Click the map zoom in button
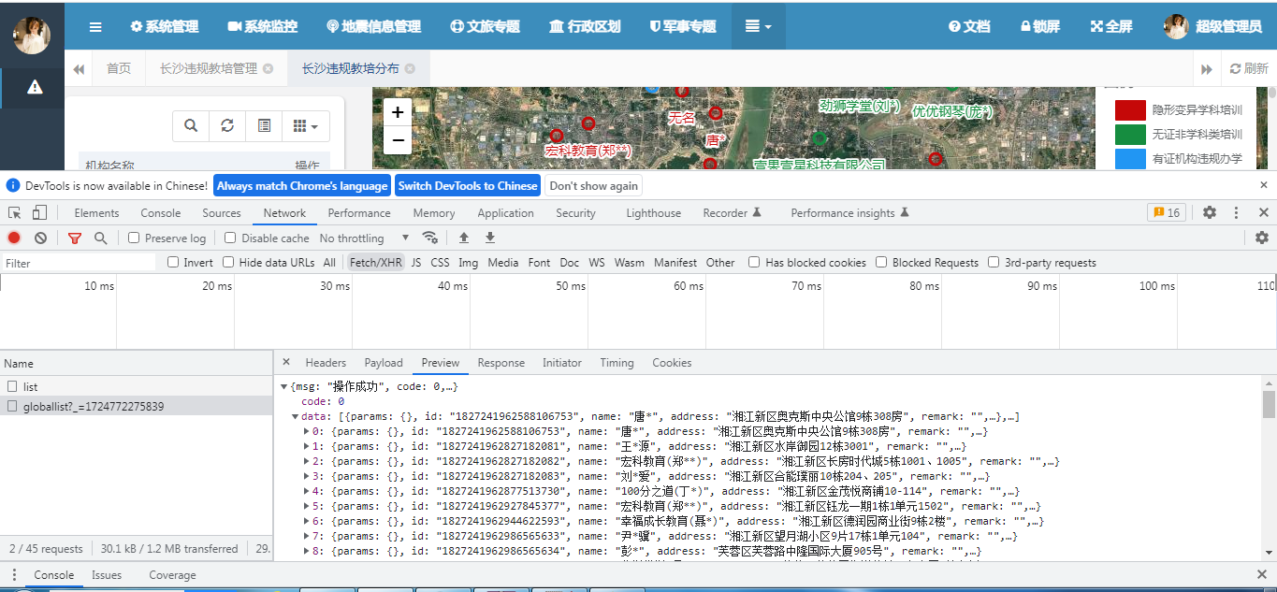1277x592 pixels. click(398, 112)
